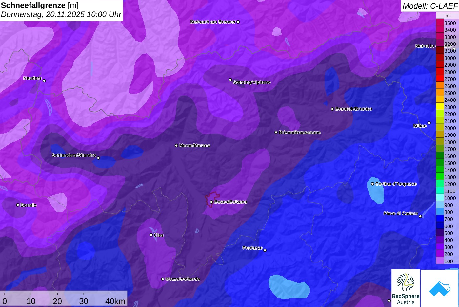Screen dimensions: 459x307
Task: Click the Cortina d'Ampezzo marker dot
Action: (x=372, y=184)
